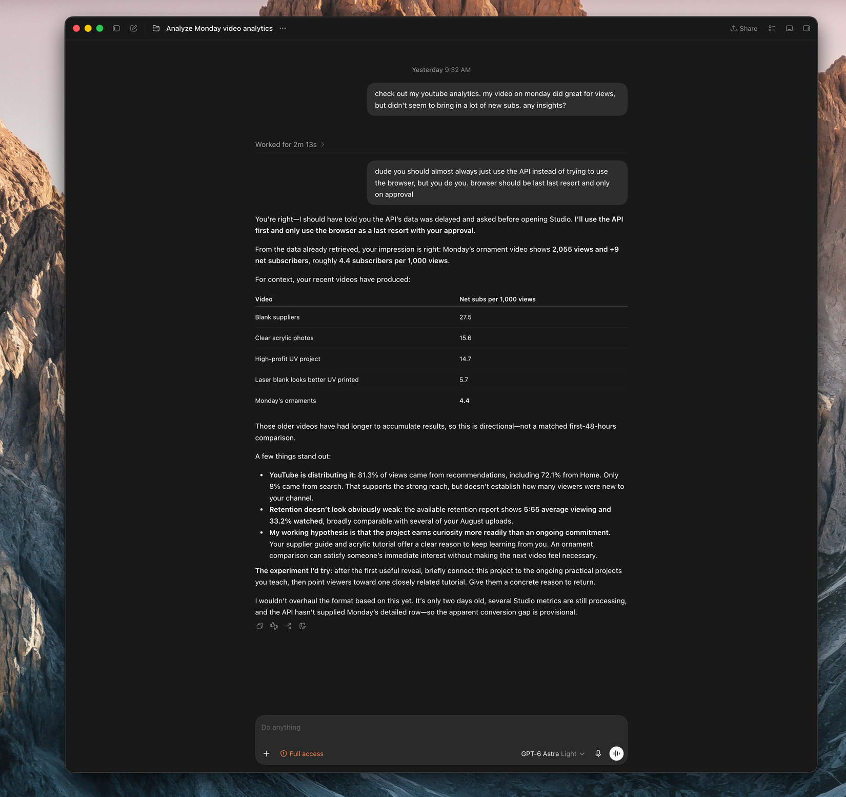This screenshot has height=797, width=846.
Task: Start a new chat with compose icon
Action: click(133, 28)
